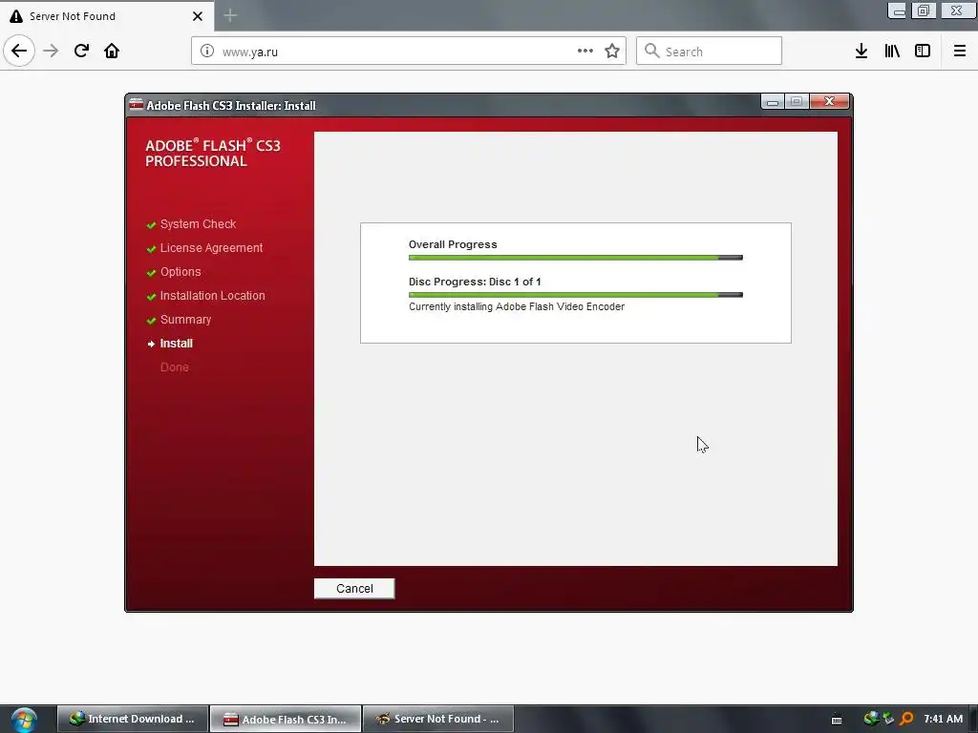Select the Server Not Found browser tab

coord(107,16)
